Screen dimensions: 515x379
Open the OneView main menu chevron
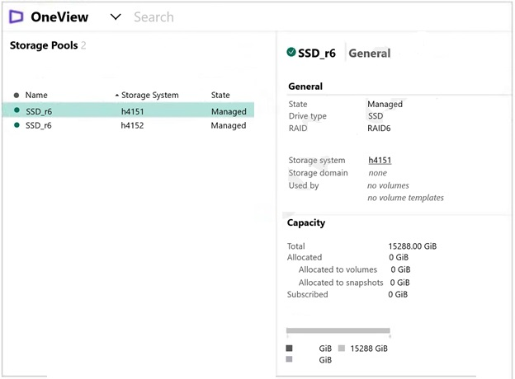116,17
